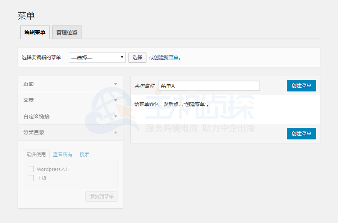Open the —选择— menu dropdown
Screen dimensions: 338x223
tap(97, 57)
